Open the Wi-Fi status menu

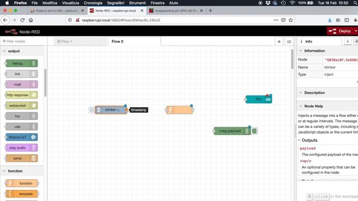(292, 3)
